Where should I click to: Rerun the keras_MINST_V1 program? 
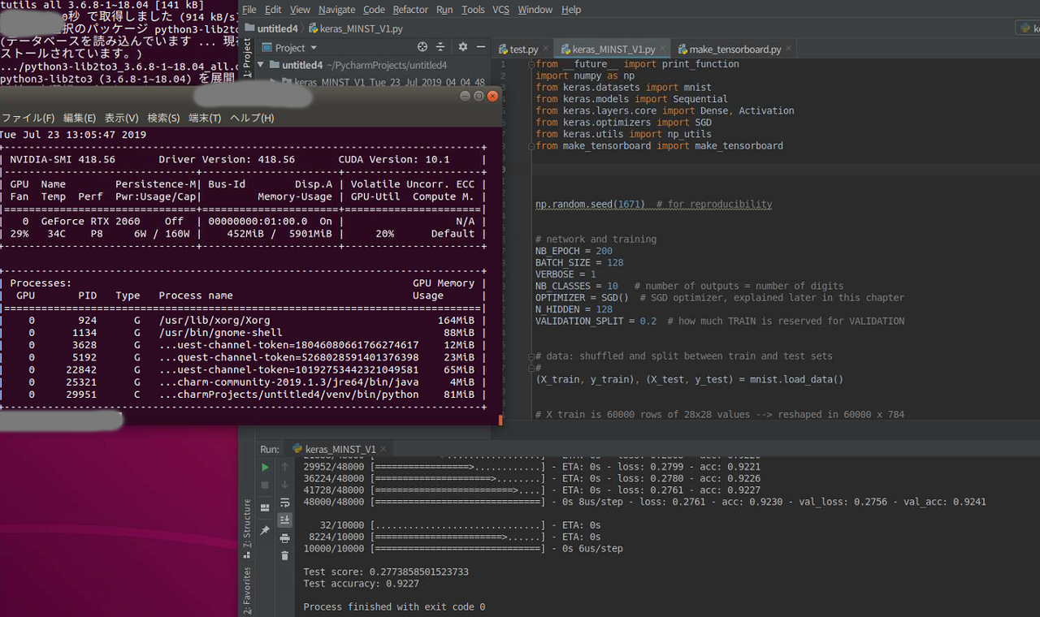click(x=265, y=467)
